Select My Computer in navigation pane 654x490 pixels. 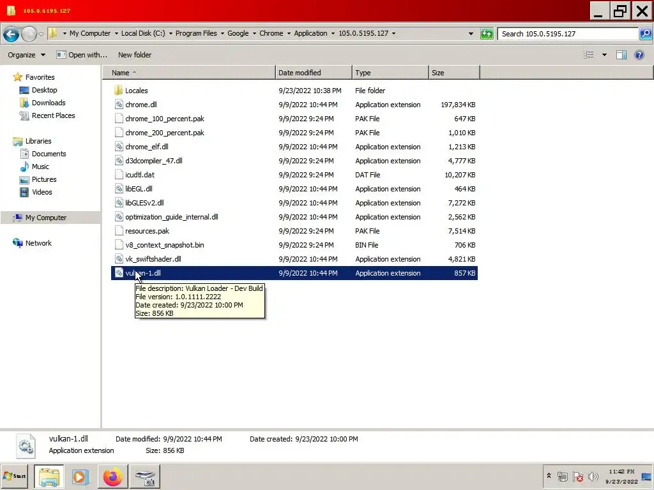[x=46, y=218]
